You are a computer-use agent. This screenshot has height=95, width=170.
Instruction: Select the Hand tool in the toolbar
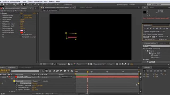pos(4,4)
